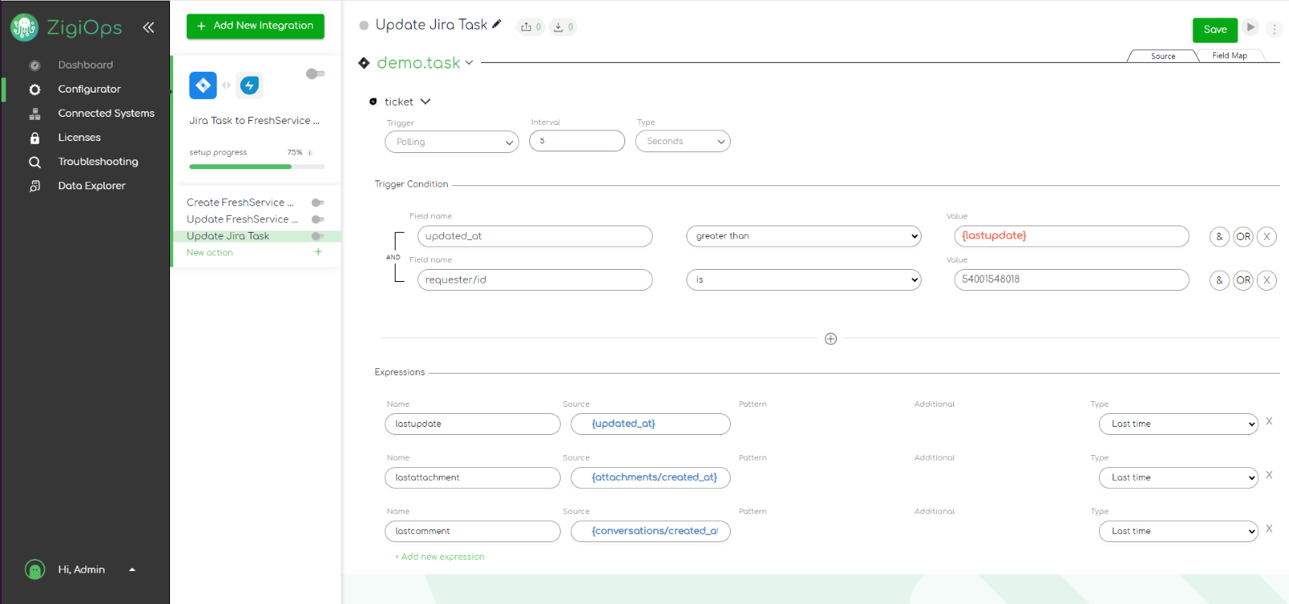Screen dimensions: 1289x604
Task: Click the export counter icon
Action: click(x=530, y=27)
